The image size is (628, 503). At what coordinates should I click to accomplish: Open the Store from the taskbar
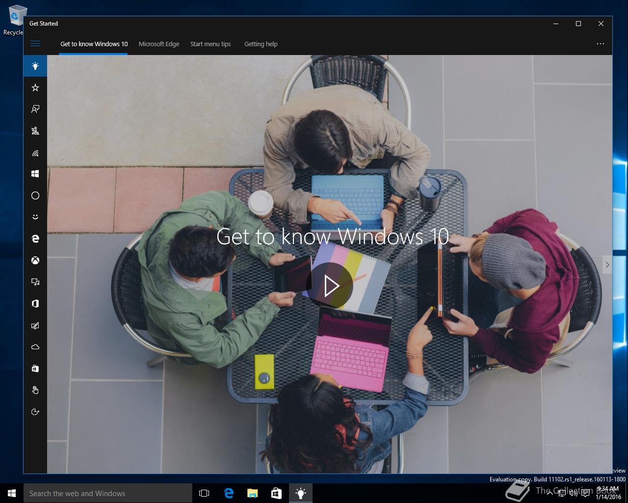click(276, 493)
